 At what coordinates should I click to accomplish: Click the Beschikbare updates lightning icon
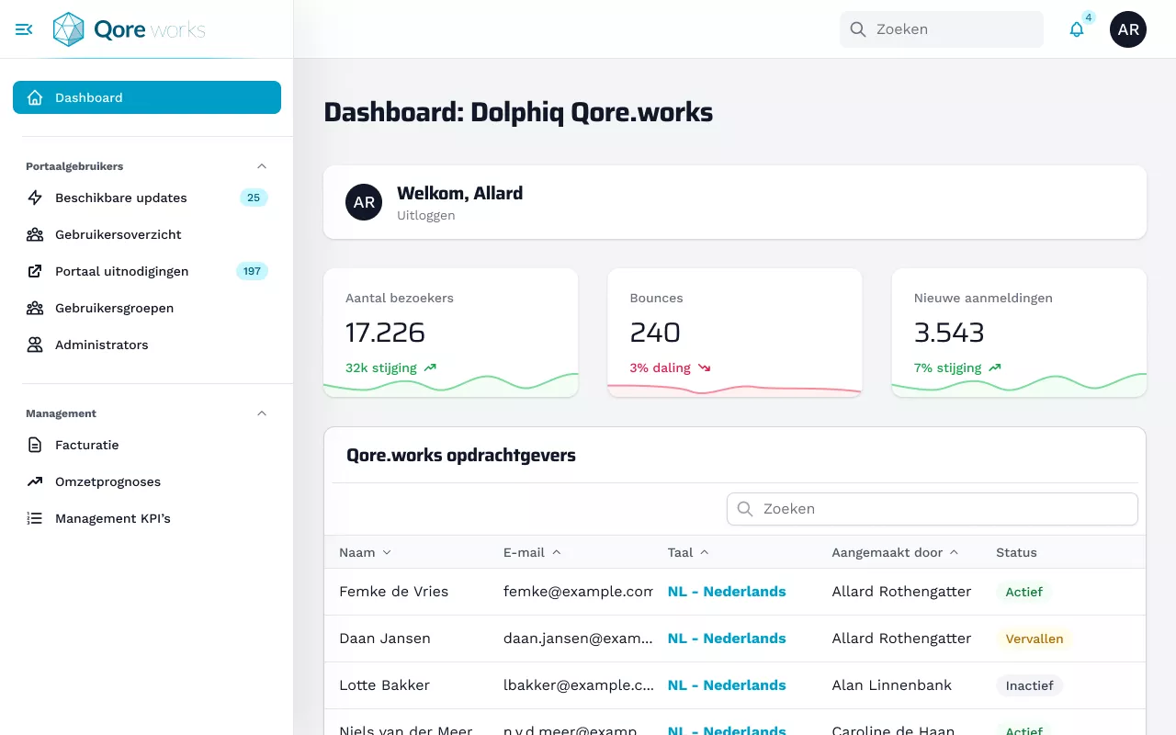(x=35, y=198)
